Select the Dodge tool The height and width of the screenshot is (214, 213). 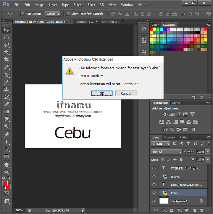point(7,126)
